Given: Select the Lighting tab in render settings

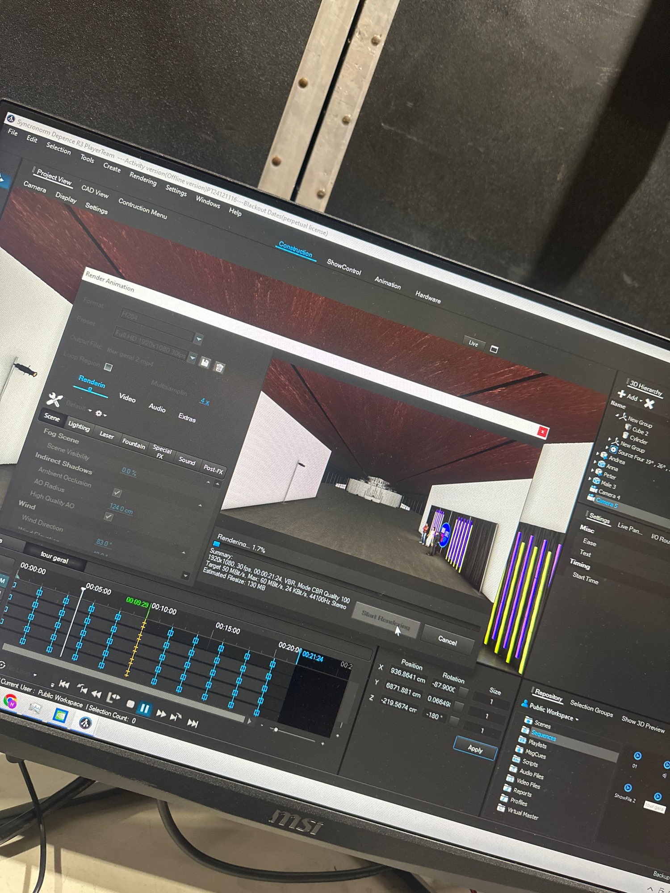Looking at the screenshot, I should click(79, 426).
